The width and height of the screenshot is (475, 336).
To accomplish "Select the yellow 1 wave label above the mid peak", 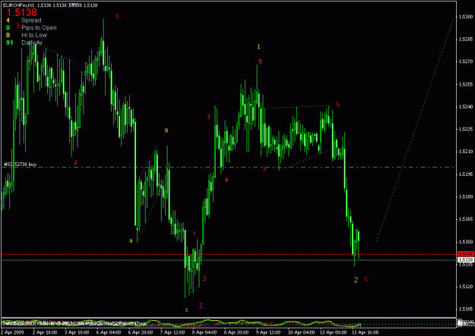I will (258, 46).
